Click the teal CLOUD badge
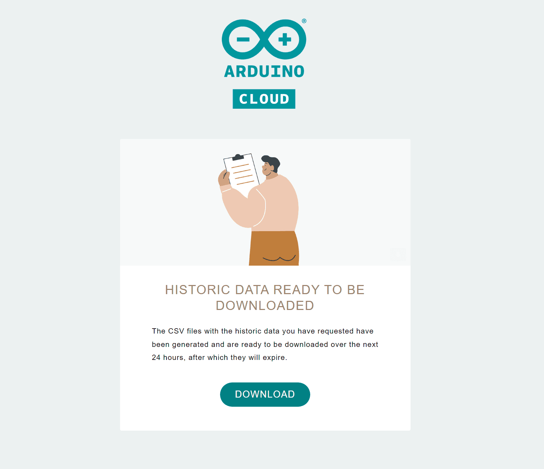 [x=264, y=99]
